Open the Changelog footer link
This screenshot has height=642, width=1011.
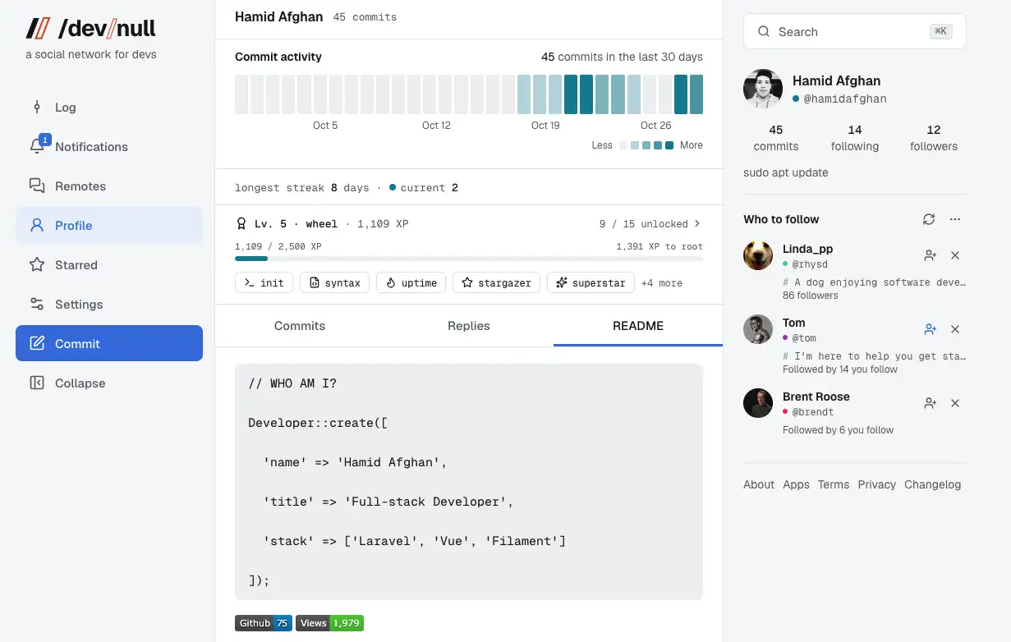click(x=932, y=484)
